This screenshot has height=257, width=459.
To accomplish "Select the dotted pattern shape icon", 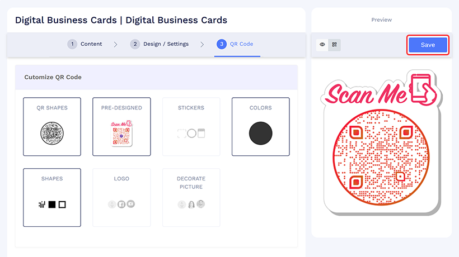I will click(42, 204).
